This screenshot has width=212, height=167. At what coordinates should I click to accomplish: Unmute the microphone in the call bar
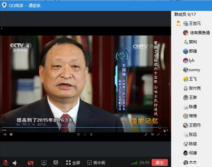click(6, 163)
